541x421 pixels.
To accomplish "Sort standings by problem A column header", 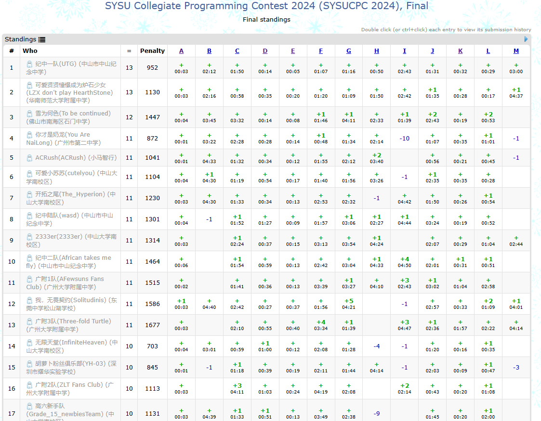I will (x=181, y=51).
